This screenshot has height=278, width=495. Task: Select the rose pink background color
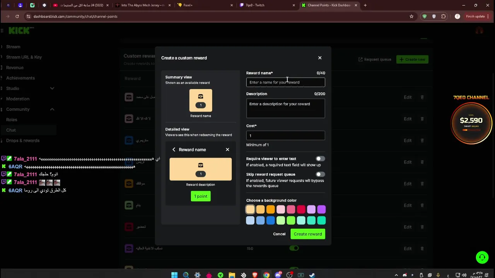pos(291,209)
